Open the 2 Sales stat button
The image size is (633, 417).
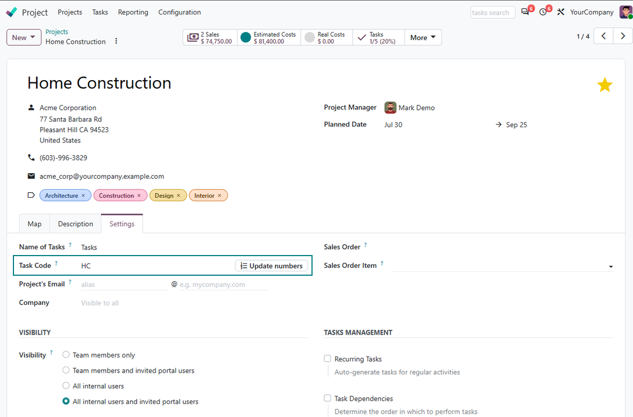coord(210,38)
